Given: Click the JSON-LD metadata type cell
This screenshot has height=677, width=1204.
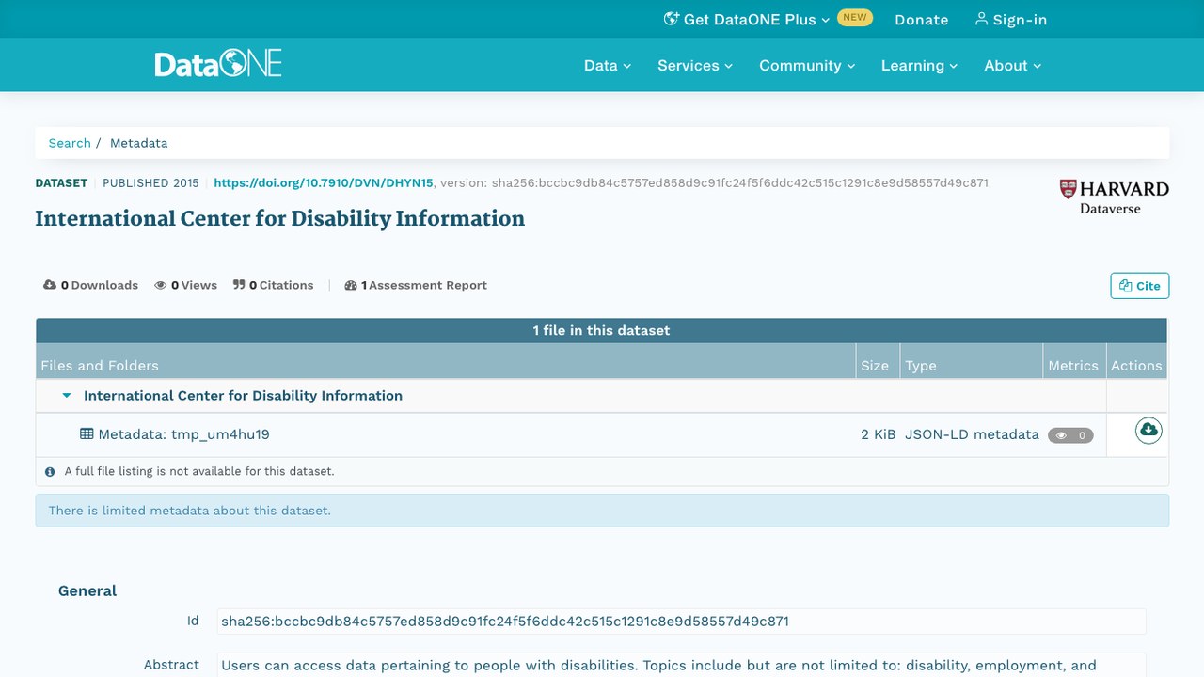Looking at the screenshot, I should pyautogui.click(x=972, y=434).
